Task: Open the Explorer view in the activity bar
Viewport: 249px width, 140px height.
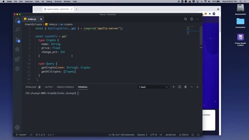Action: [18, 20]
